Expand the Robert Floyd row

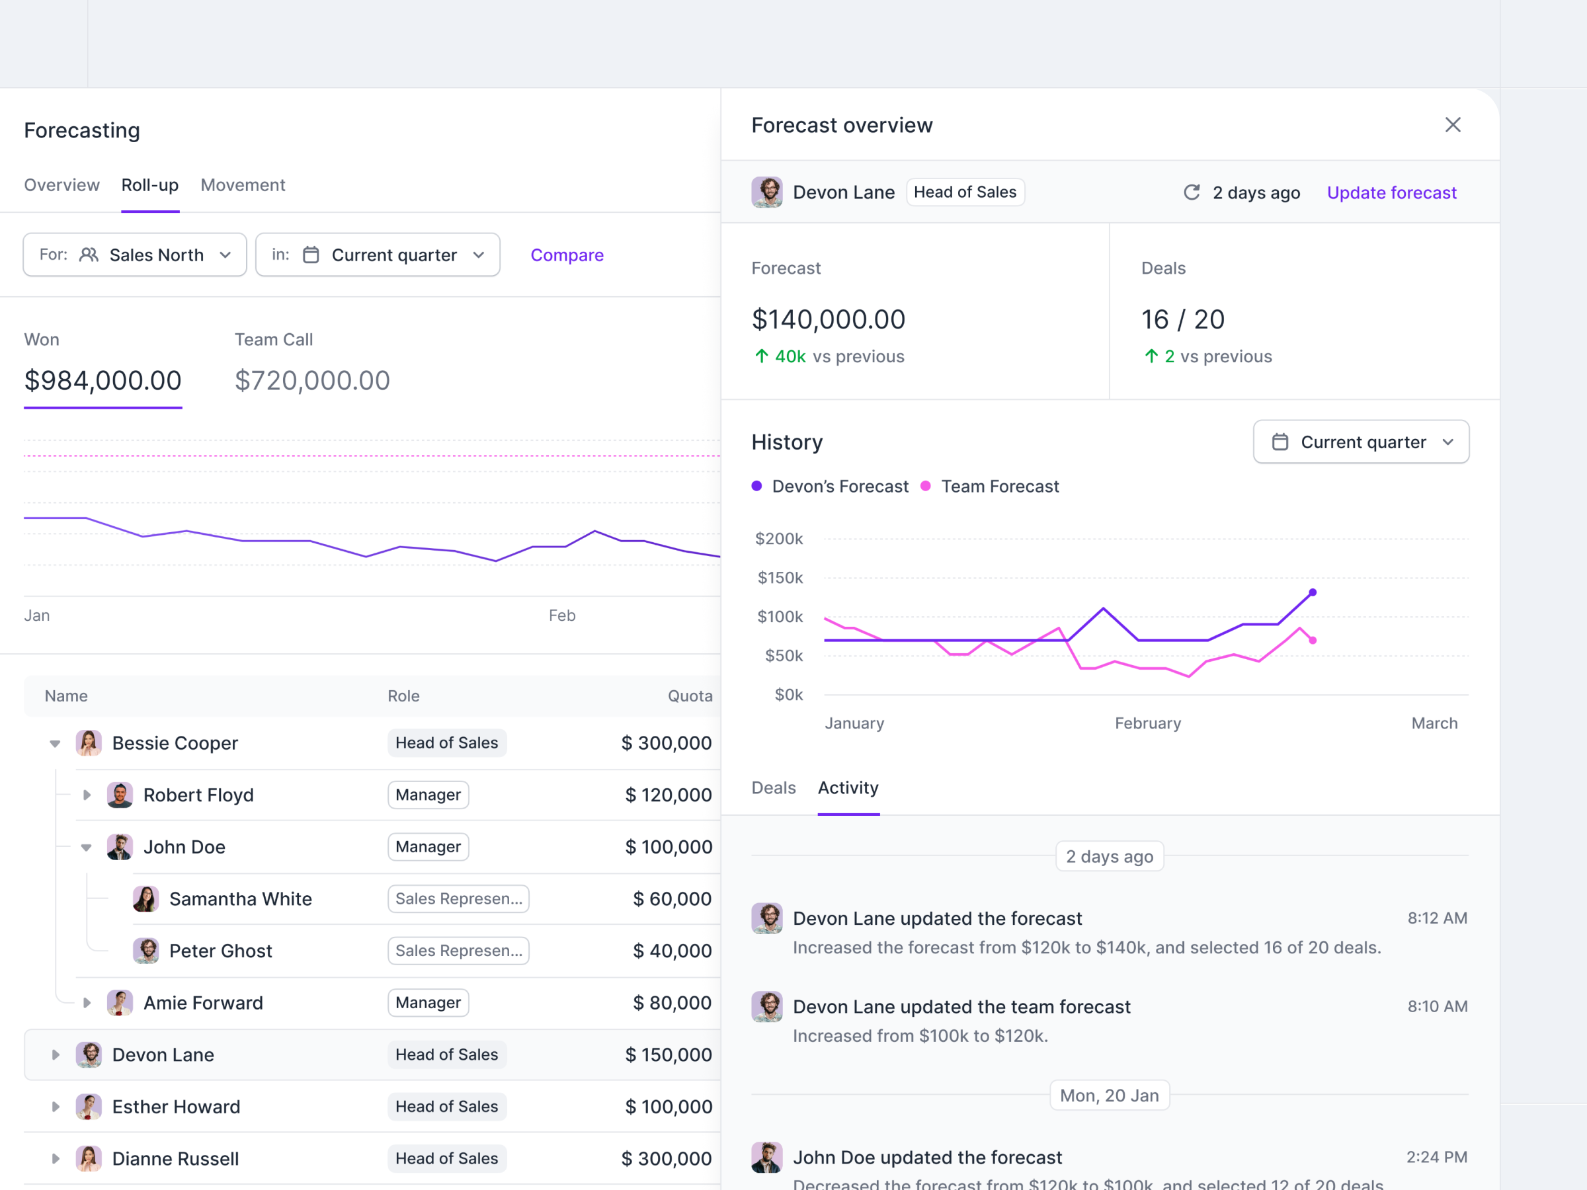[x=87, y=795]
